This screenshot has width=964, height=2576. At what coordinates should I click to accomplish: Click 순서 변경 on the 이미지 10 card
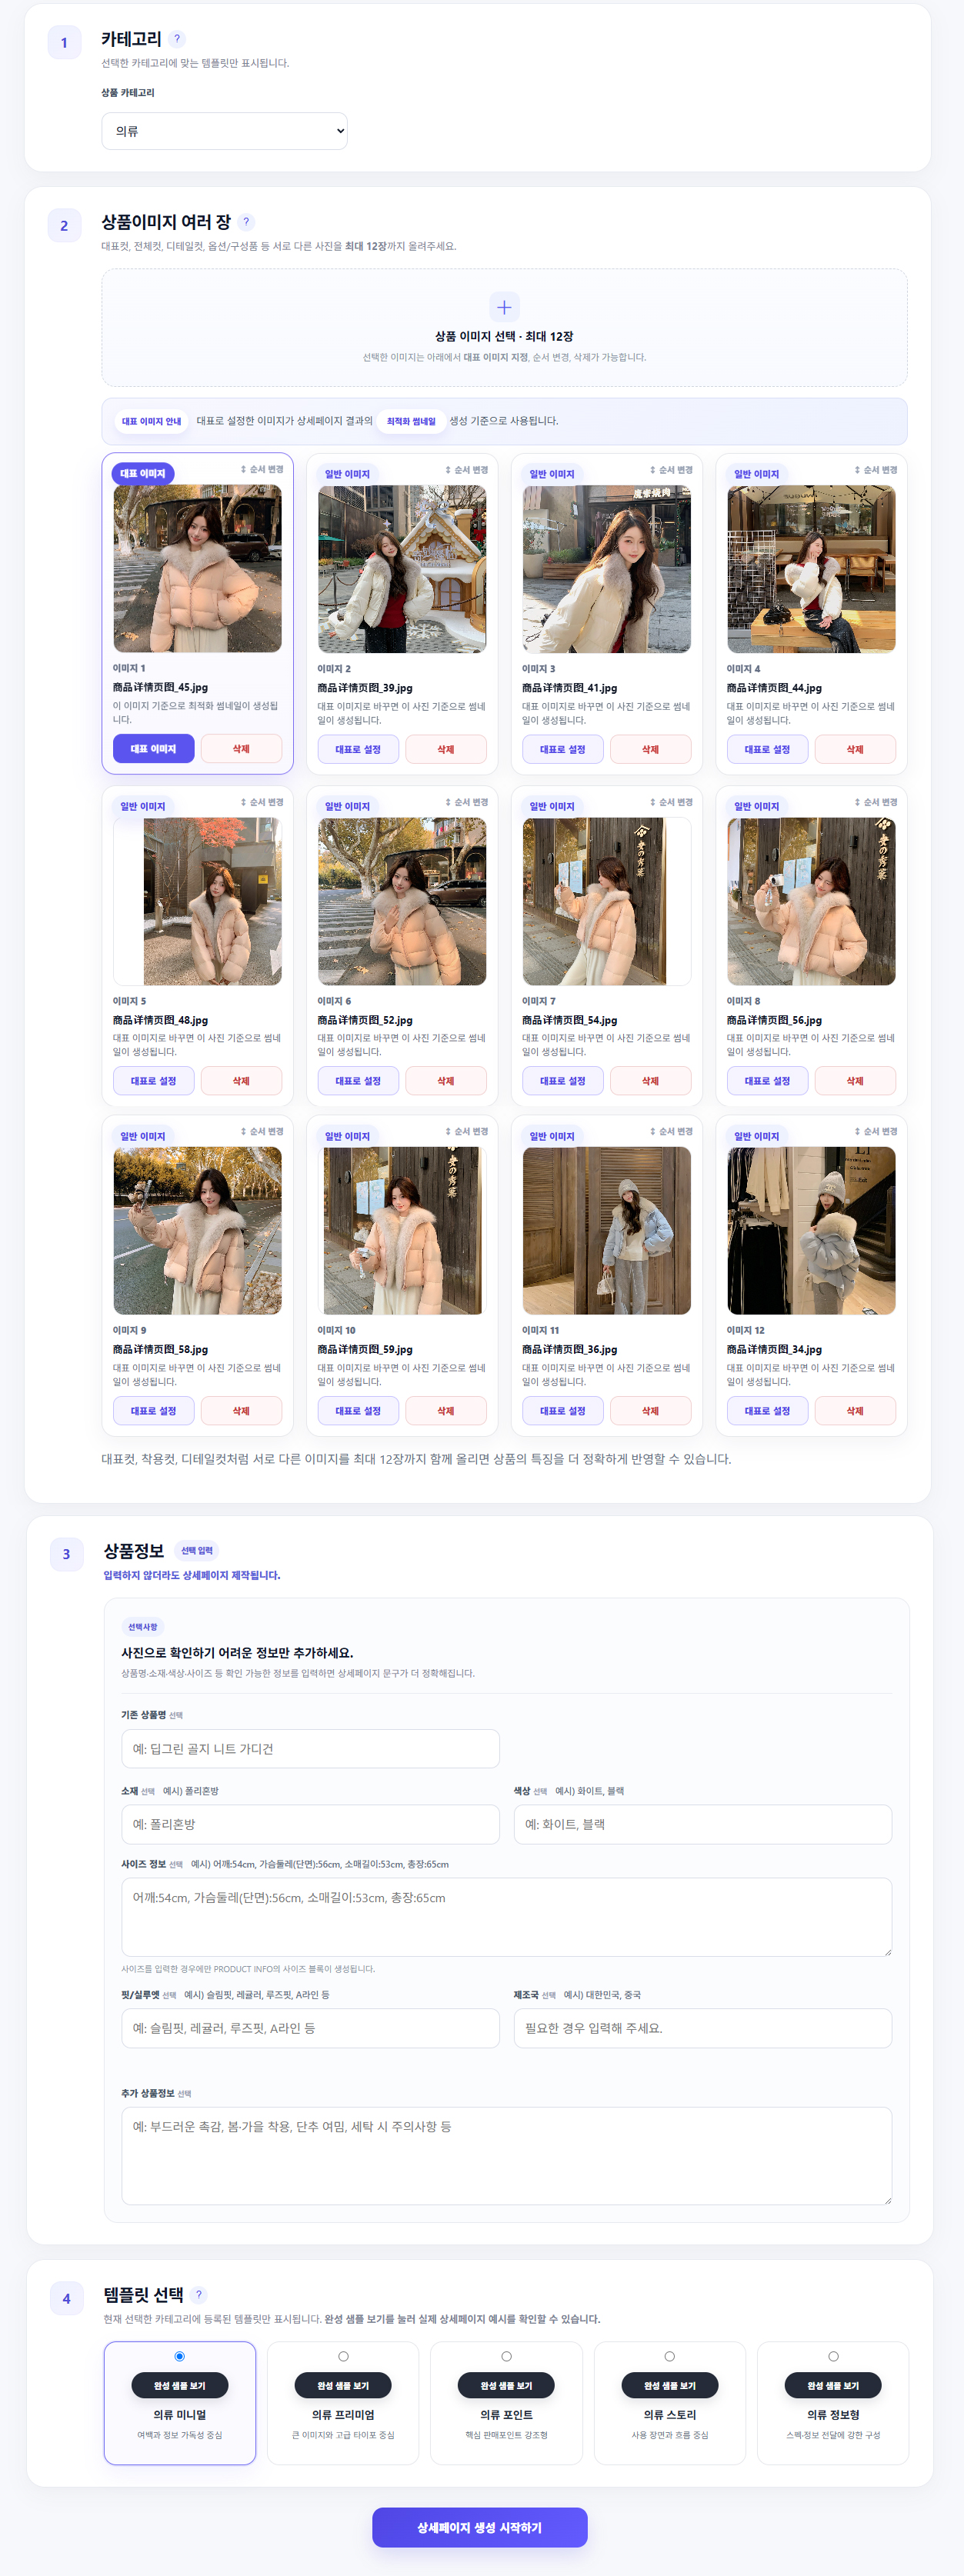point(467,1131)
